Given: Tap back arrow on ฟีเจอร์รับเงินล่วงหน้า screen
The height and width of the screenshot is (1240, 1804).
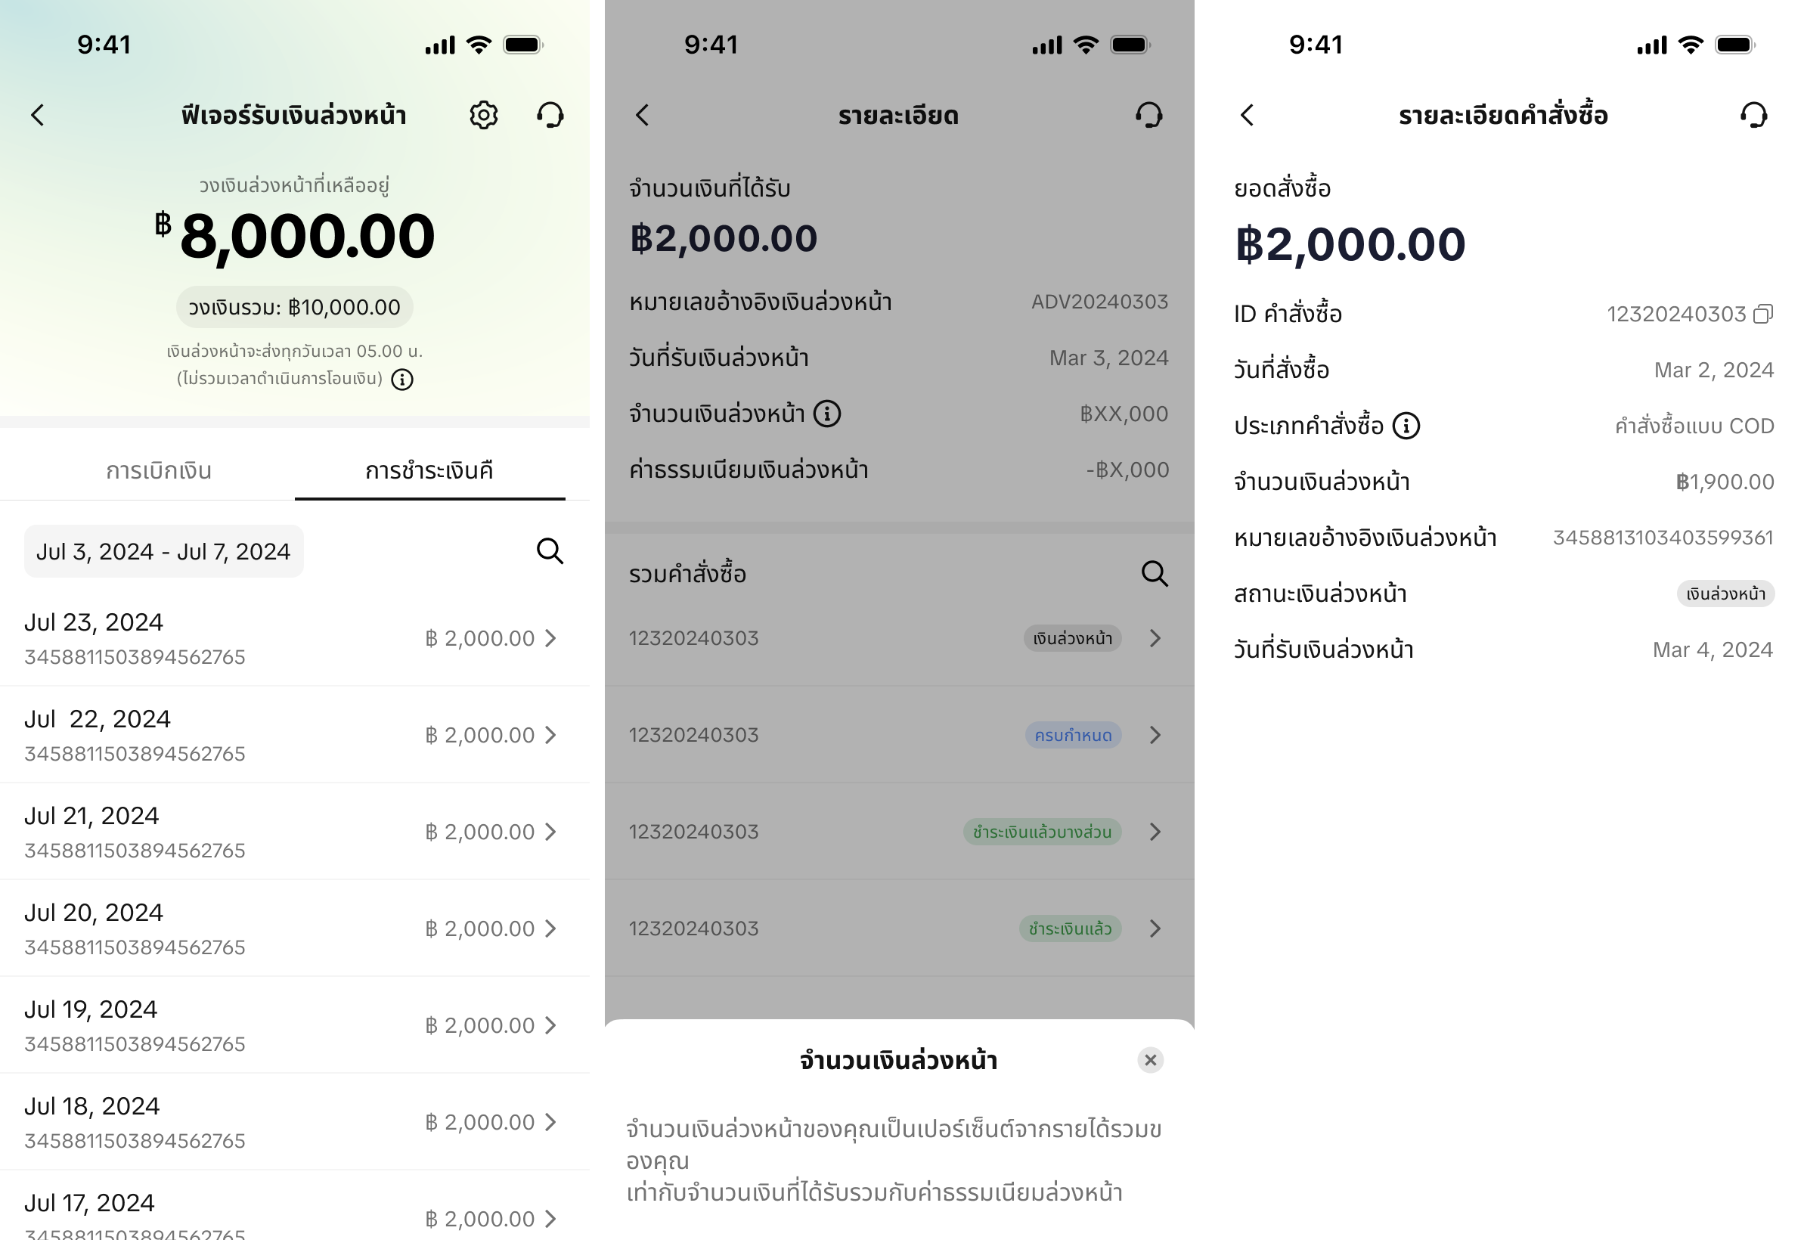Looking at the screenshot, I should point(37,115).
